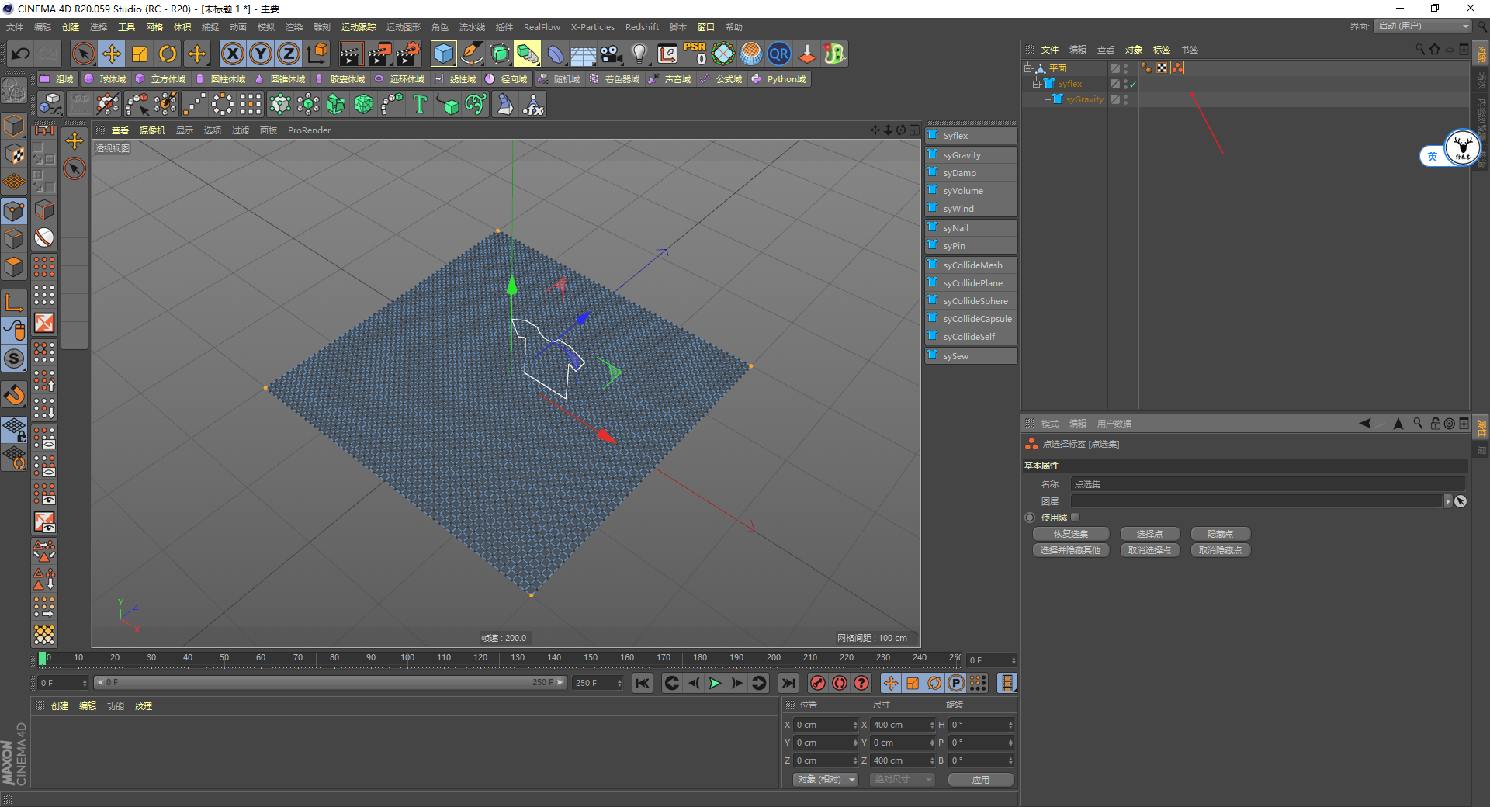Enable the 使用域 checkbox
Image resolution: width=1490 pixels, height=807 pixels.
point(1075,518)
